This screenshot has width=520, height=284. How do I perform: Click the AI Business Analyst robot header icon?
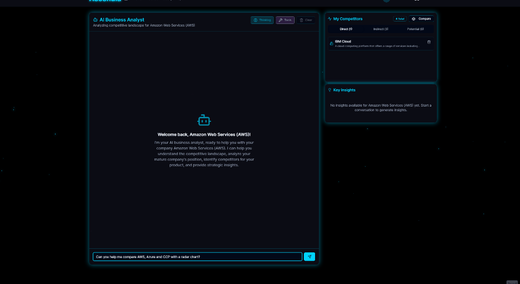click(x=95, y=20)
